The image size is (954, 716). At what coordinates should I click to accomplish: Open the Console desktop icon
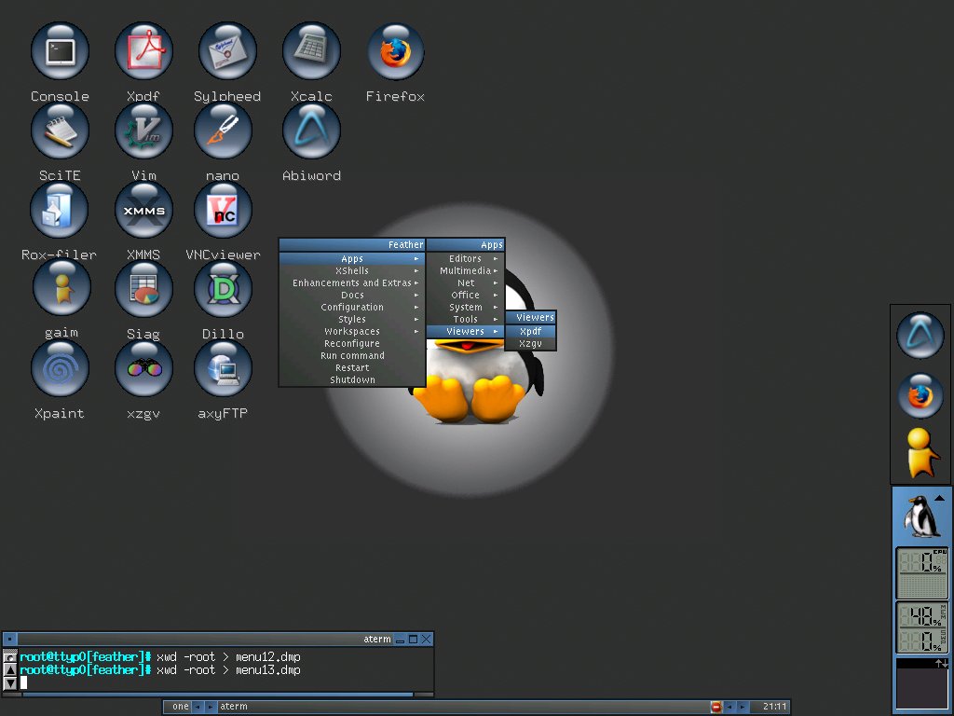click(x=60, y=52)
